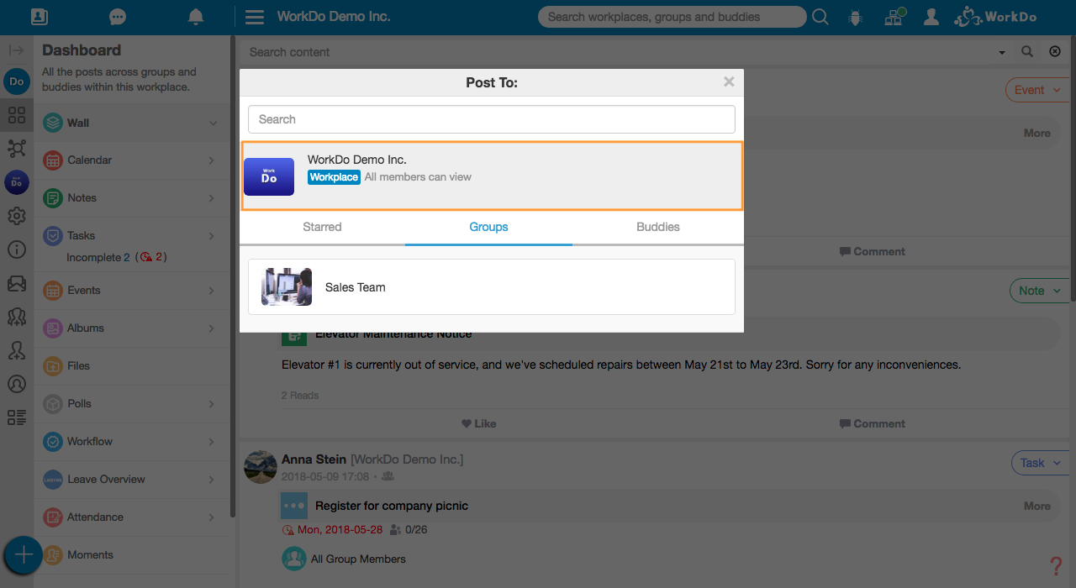Image resolution: width=1076 pixels, height=588 pixels.
Task: Open the Note post type dropdown
Action: click(x=1039, y=291)
